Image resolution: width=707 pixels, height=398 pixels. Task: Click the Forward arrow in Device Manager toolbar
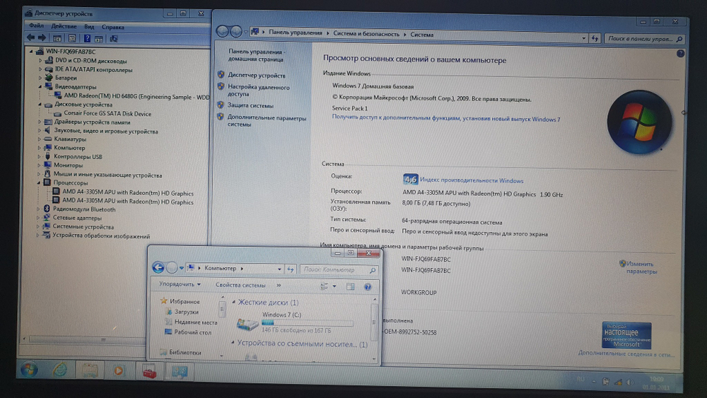42,38
